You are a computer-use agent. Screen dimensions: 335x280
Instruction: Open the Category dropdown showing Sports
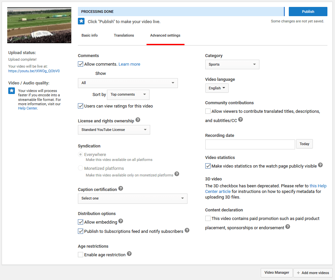coord(232,64)
